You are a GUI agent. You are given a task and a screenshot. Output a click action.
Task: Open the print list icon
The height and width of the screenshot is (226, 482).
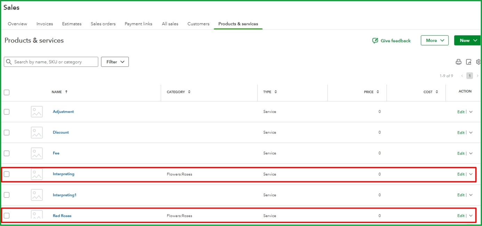click(x=458, y=61)
